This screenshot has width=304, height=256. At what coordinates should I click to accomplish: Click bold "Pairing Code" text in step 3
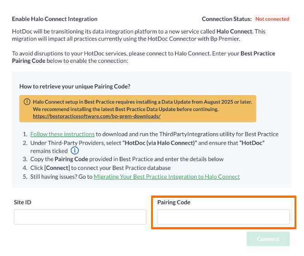71,159
